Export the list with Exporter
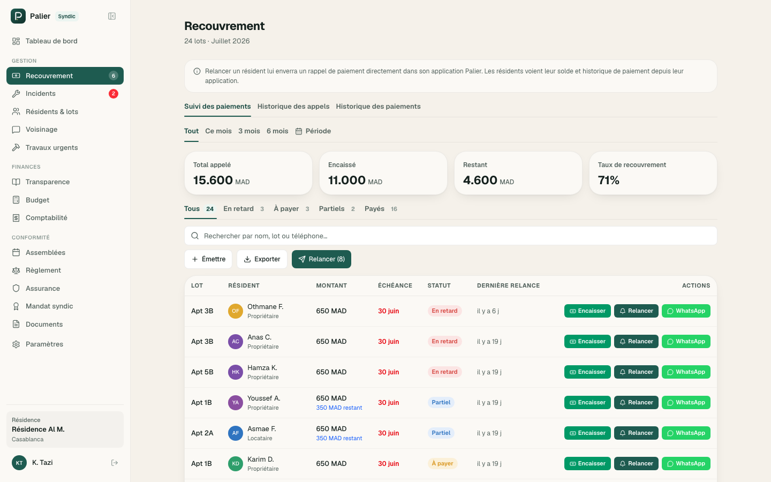The image size is (771, 482). click(262, 259)
